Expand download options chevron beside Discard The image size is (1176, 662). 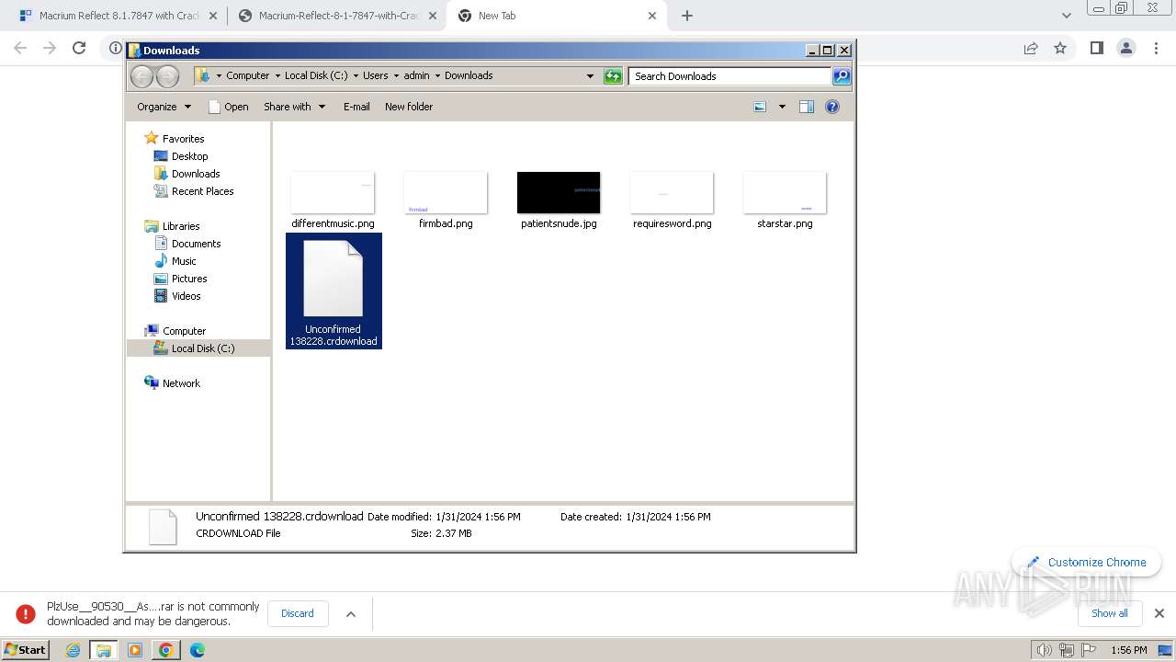click(x=351, y=613)
